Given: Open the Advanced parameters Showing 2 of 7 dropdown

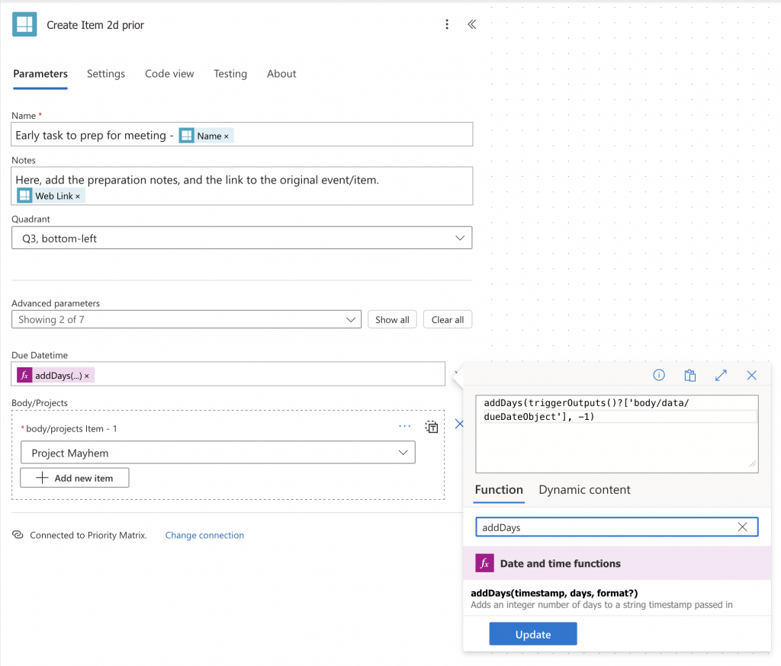Looking at the screenshot, I should (186, 319).
